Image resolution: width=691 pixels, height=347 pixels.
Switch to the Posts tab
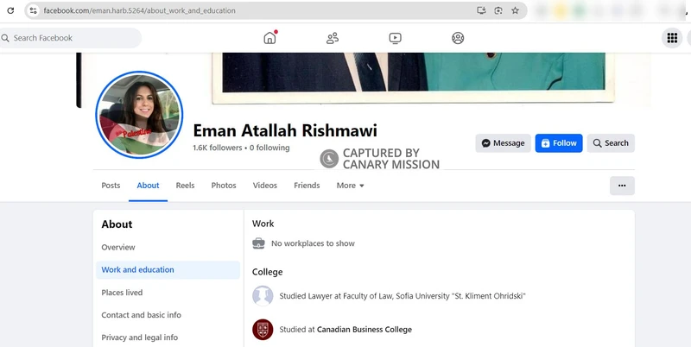(111, 186)
